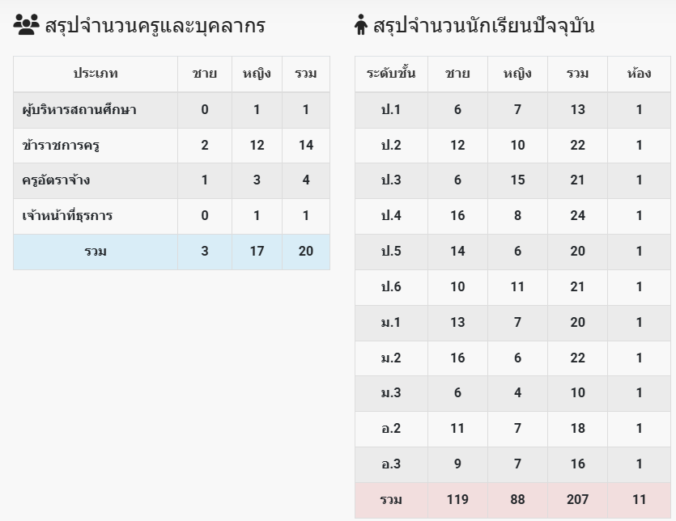Click the สรุปจำนวนครูและบุคลากร heading
This screenshot has height=521, width=676.
pos(155,25)
